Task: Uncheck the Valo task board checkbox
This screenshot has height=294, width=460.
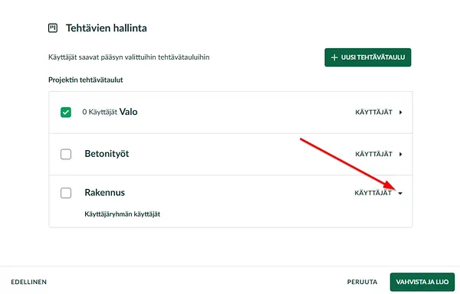Action: 66,112
